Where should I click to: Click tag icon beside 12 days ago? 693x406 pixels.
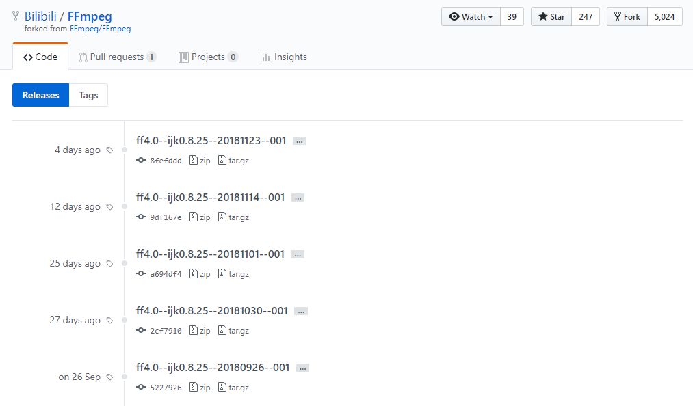point(109,206)
